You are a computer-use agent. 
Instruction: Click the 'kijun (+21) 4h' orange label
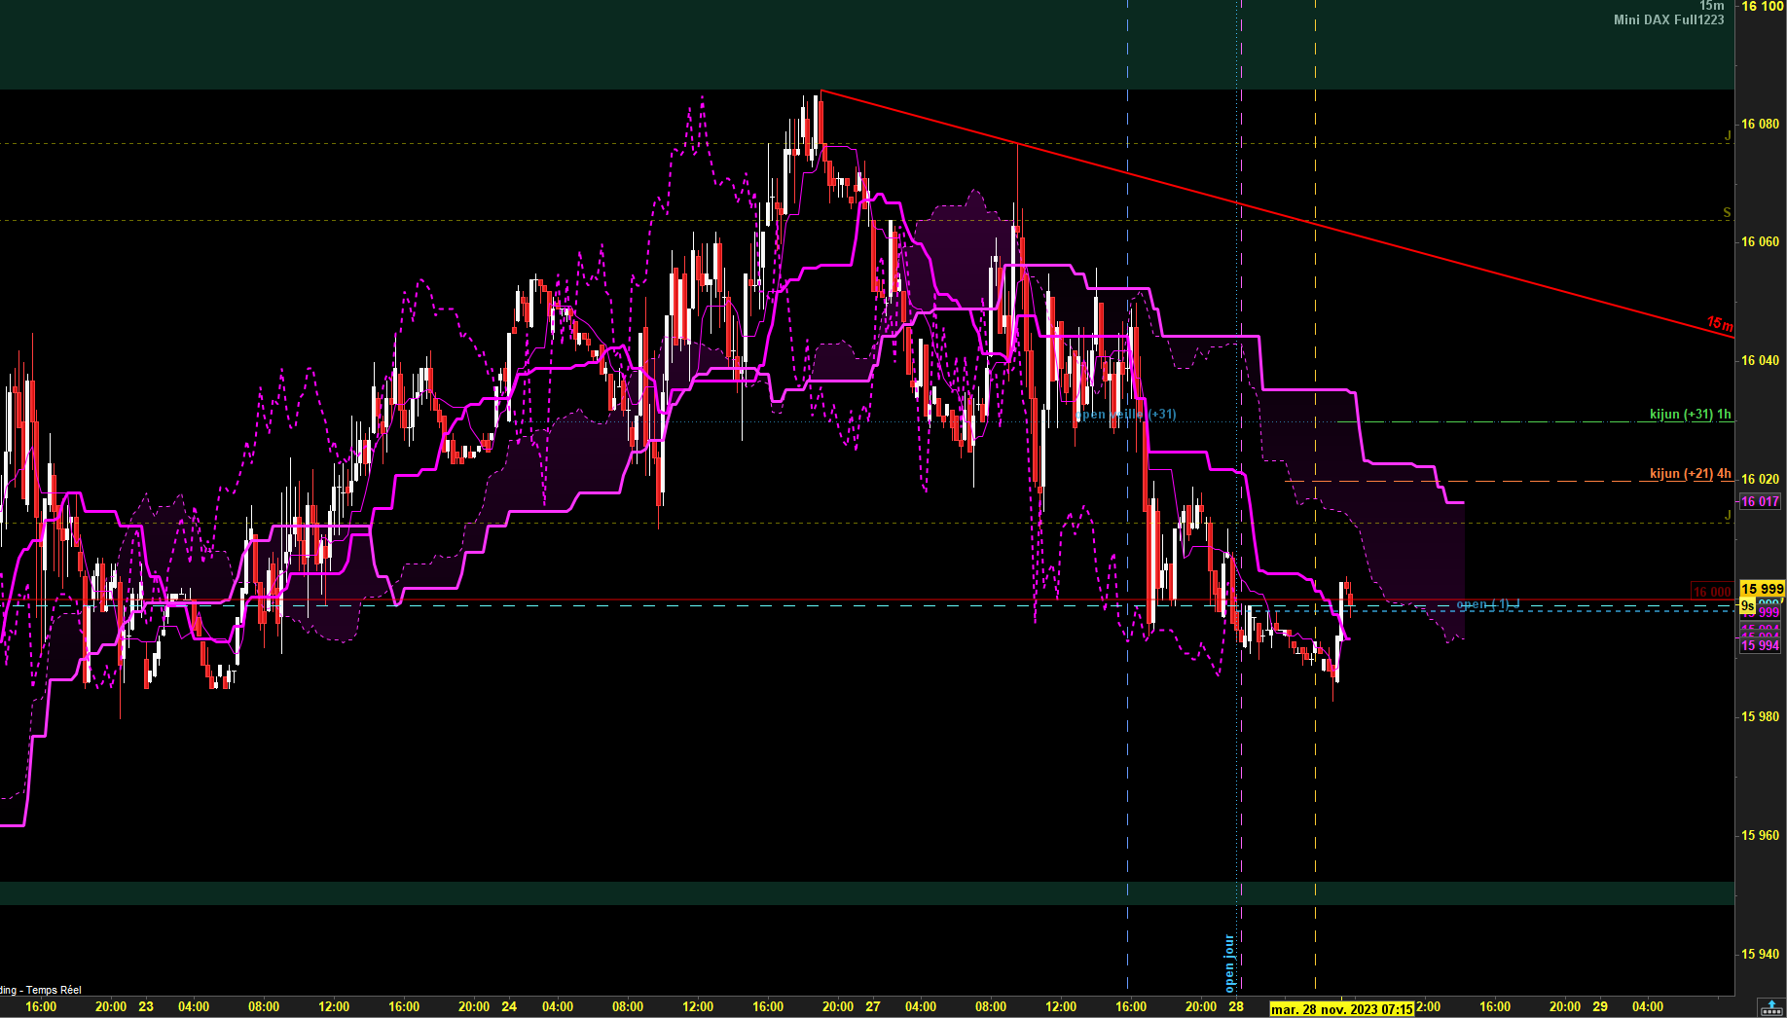(x=1690, y=473)
